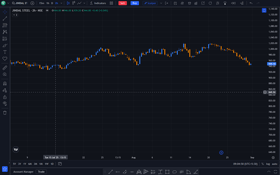This screenshot has height=175, width=280.
Task: Open symbol search for JINDAL ST
Action: point(19,3)
